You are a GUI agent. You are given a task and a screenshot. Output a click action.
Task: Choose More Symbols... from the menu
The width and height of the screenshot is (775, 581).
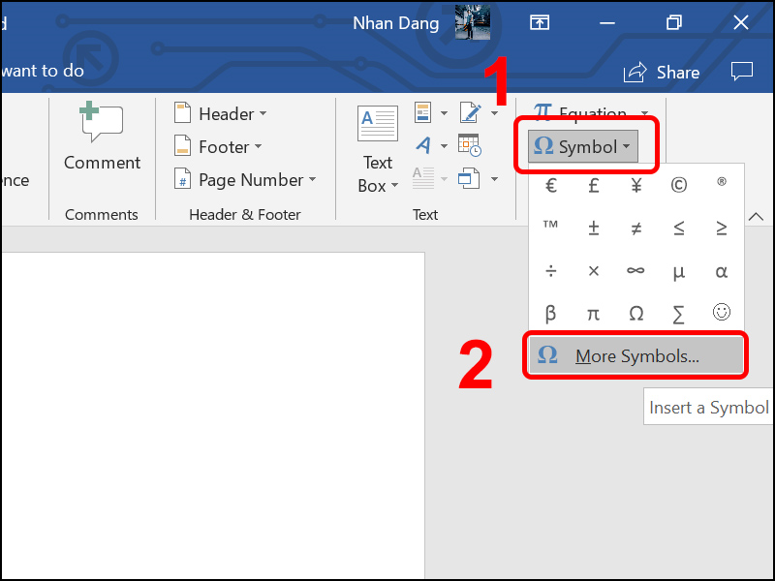[x=635, y=356]
